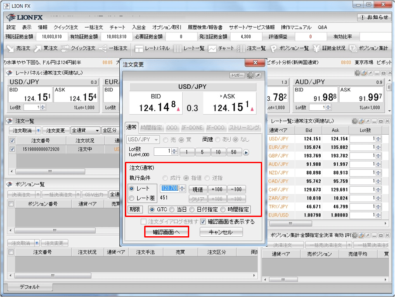
Task: Open gear settings in 注文変更 dialog
Action: [x=250, y=75]
